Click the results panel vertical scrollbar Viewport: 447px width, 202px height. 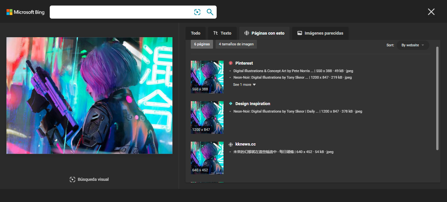438,99
